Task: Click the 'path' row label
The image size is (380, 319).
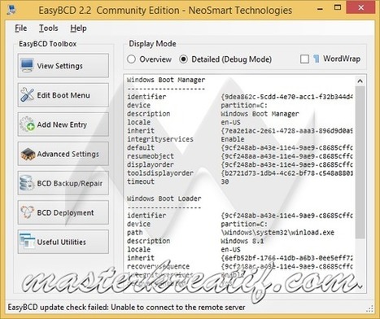Action: point(135,233)
